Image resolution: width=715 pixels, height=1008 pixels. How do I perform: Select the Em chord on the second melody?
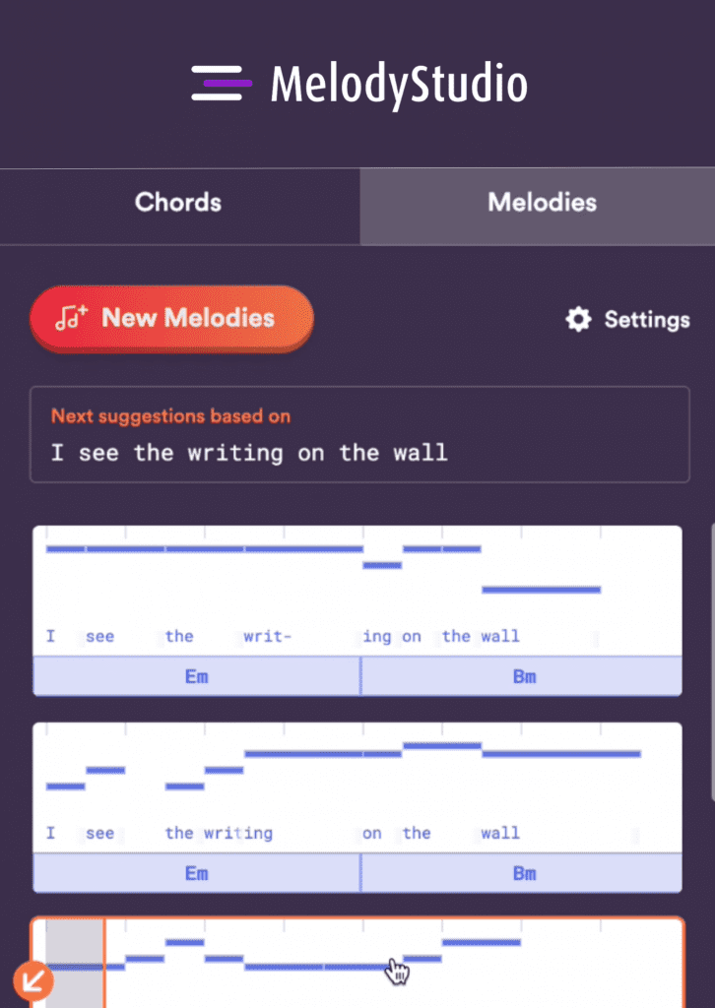196,873
